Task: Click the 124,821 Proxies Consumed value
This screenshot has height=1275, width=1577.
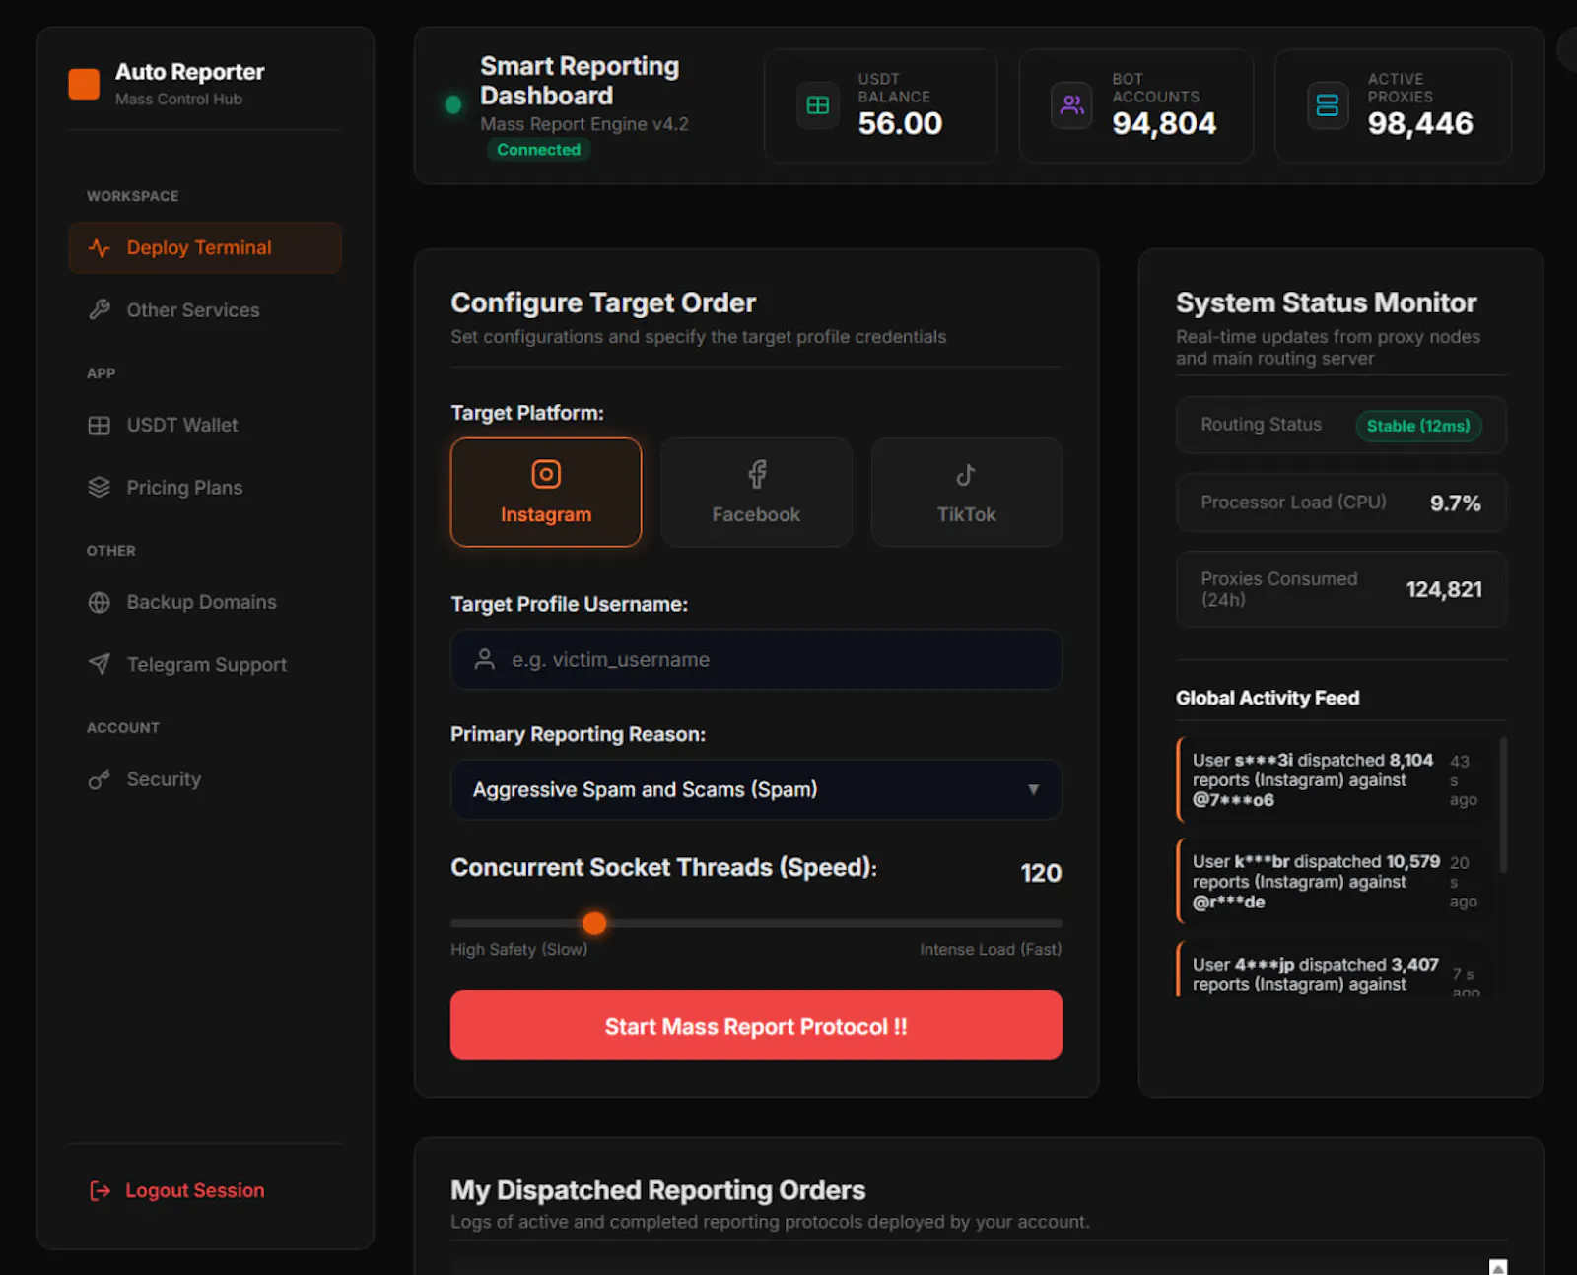Action: (x=1444, y=589)
